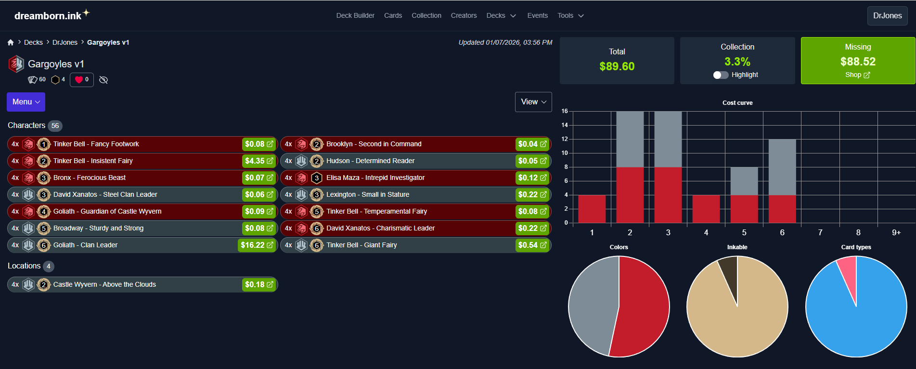This screenshot has height=369, width=916.
Task: Click Decks in the breadcrumb
Action: pos(33,42)
